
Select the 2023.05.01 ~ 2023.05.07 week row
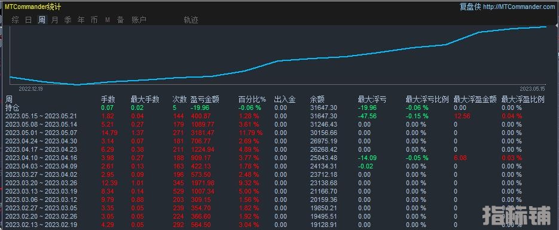280,133
